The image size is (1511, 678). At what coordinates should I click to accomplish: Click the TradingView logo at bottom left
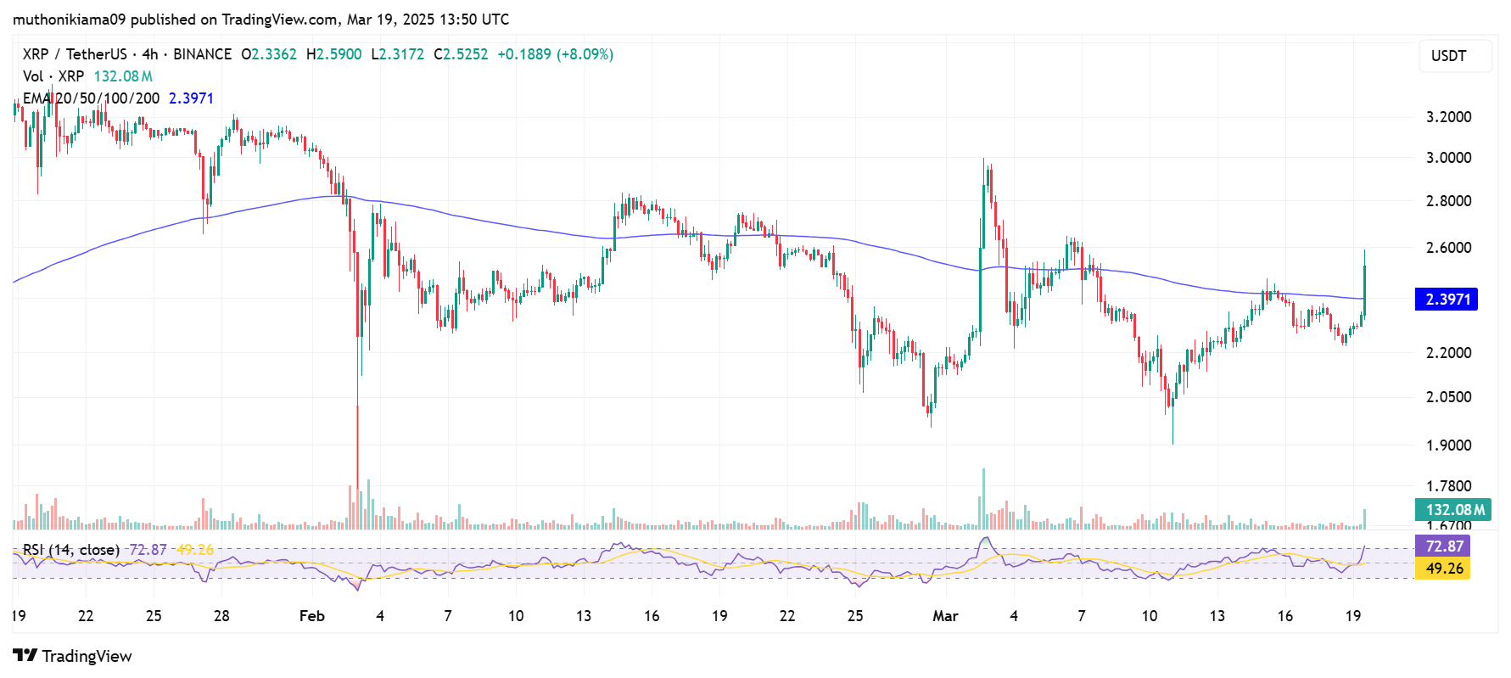(x=72, y=656)
